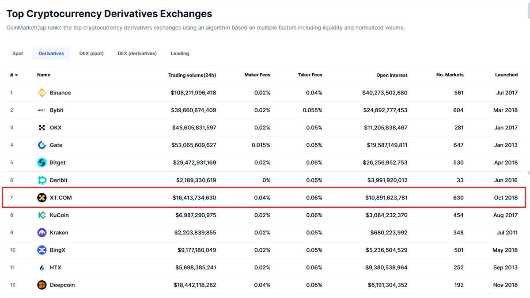Click Deribit maker fee 0%
Screen dimensions: 530x298
click(266, 180)
